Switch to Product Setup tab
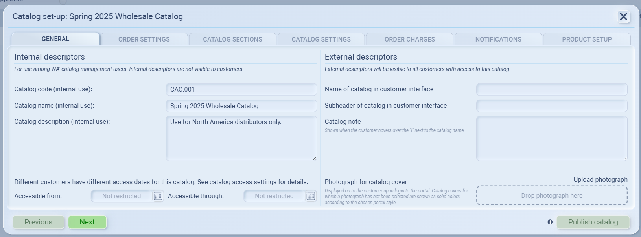 [586, 39]
